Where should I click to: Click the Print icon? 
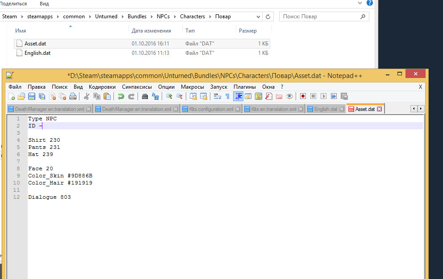(73, 96)
